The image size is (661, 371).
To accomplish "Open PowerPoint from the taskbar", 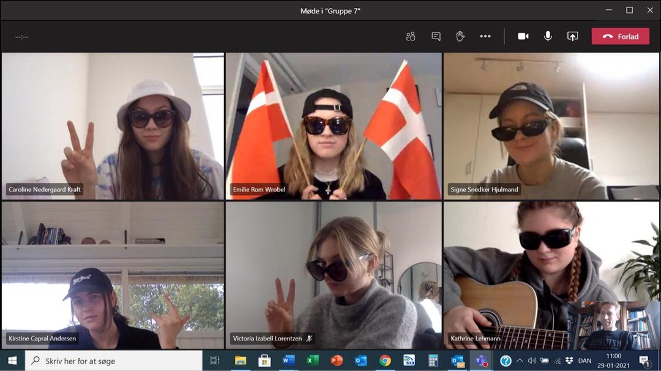I will click(337, 361).
